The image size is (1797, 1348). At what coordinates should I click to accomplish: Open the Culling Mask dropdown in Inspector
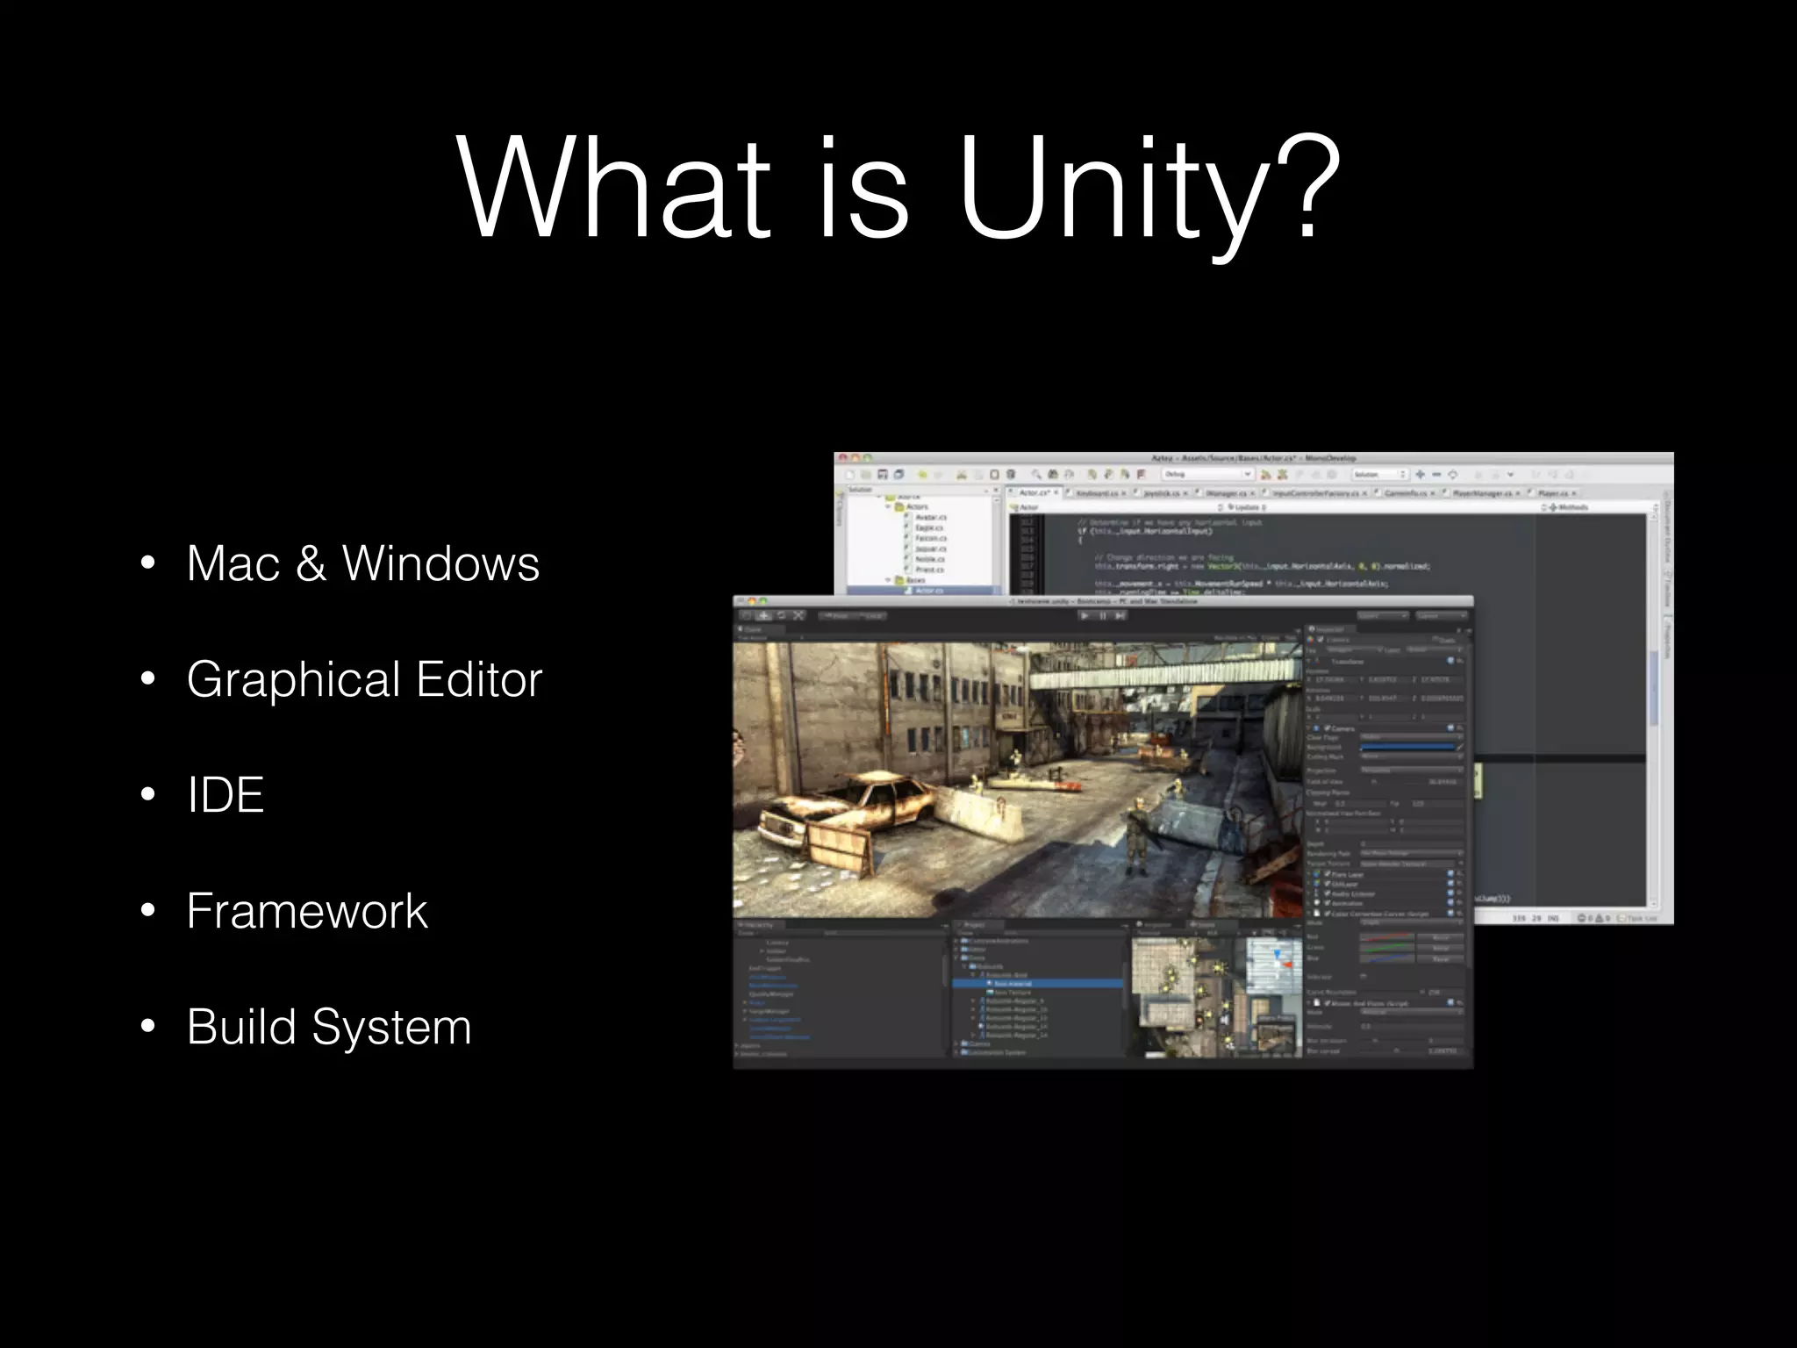[x=1411, y=756]
